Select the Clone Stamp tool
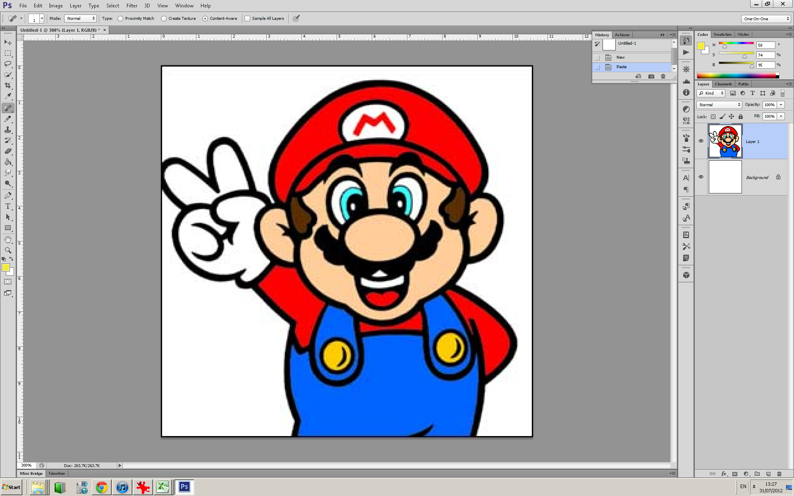The image size is (794, 496). tap(8, 130)
